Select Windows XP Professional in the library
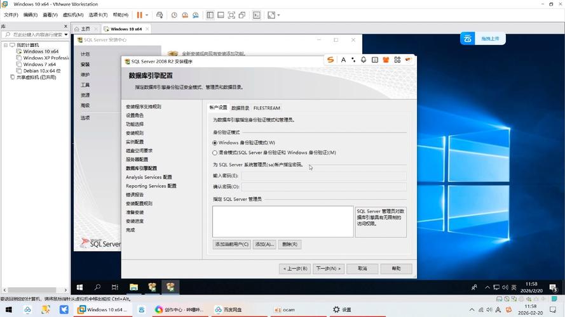The width and height of the screenshot is (565, 317). pyautogui.click(x=46, y=58)
